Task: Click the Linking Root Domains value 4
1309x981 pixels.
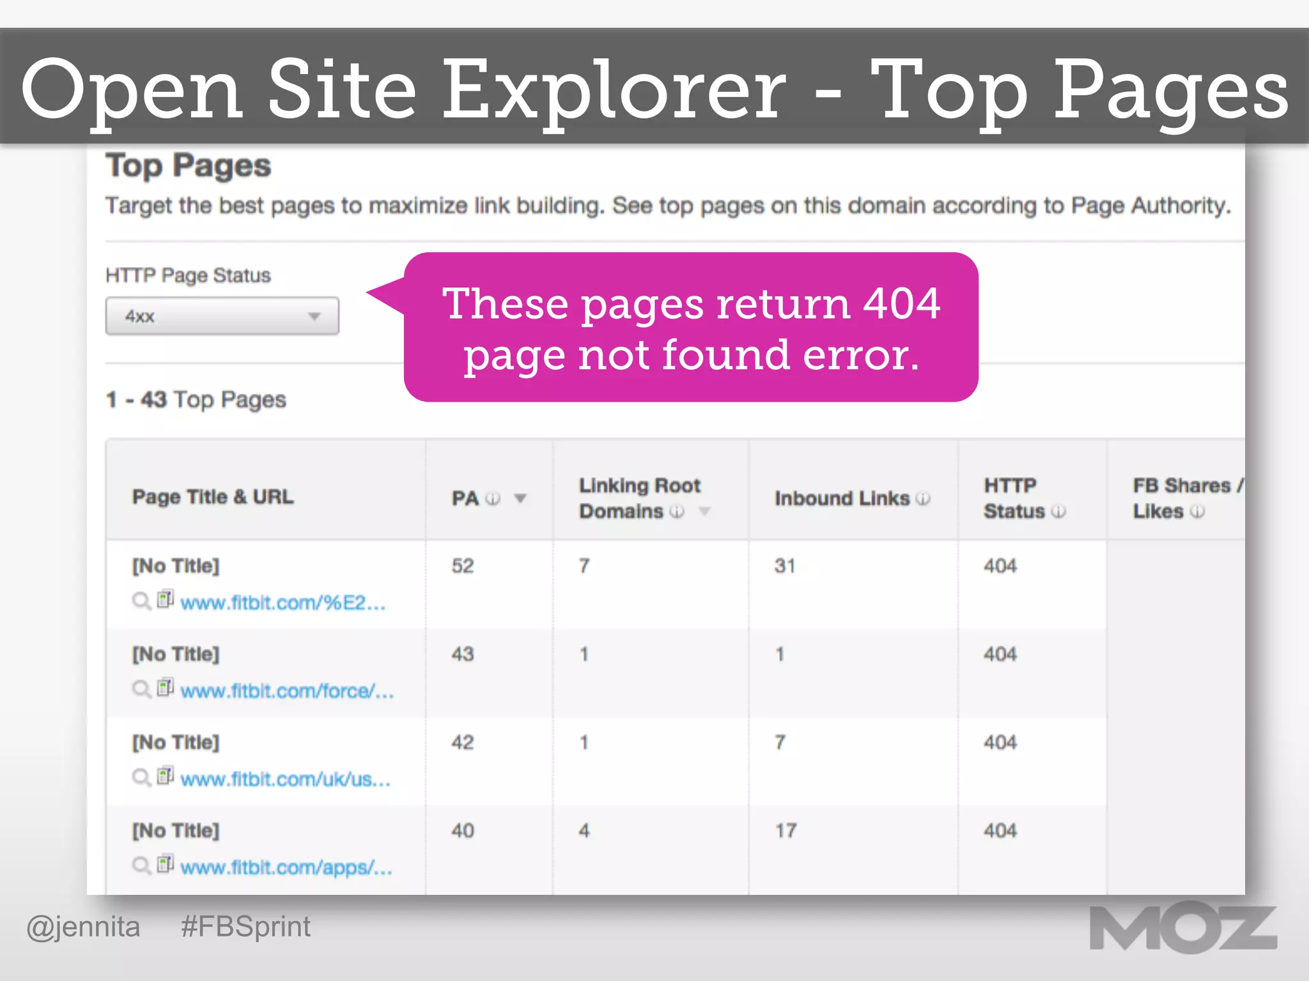Action: pos(584,830)
